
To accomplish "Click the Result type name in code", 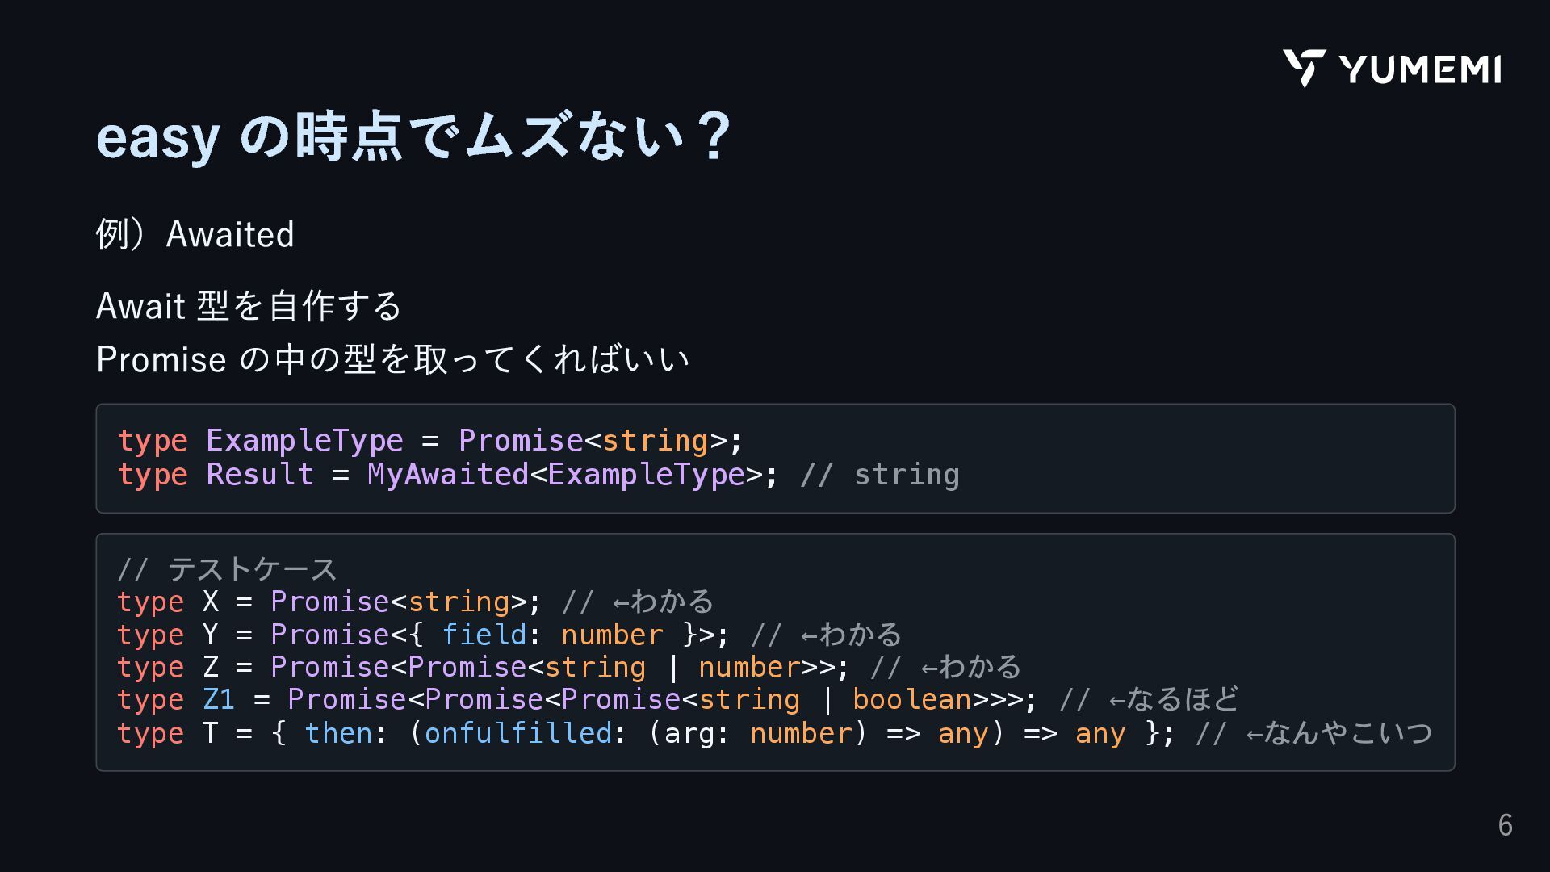I will [259, 475].
